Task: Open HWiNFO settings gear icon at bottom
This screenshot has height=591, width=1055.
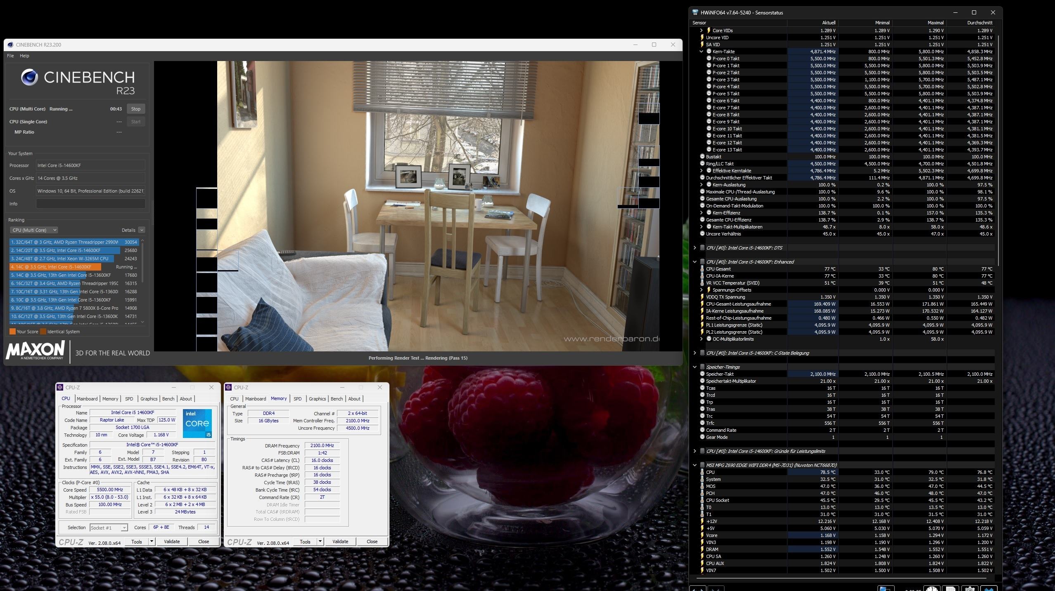Action: coord(969,589)
